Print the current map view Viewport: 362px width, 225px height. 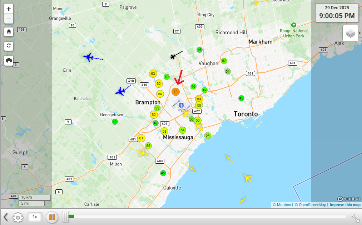[9, 61]
